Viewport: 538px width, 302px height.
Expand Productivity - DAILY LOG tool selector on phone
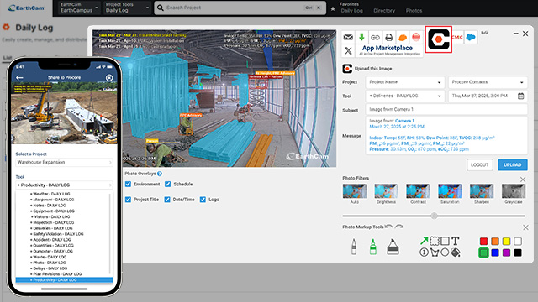coord(64,185)
